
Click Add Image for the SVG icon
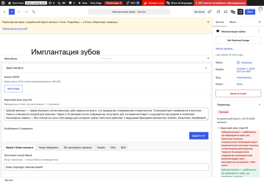(x=13, y=89)
